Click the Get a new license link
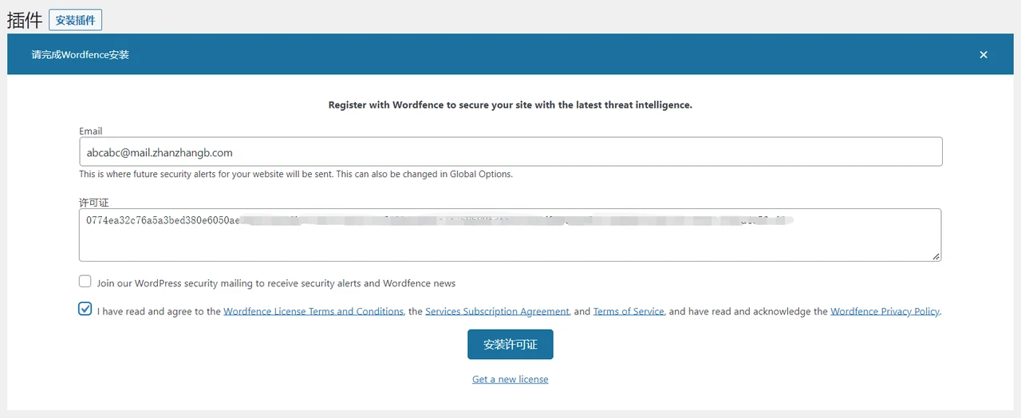Image resolution: width=1021 pixels, height=418 pixels. pyautogui.click(x=510, y=379)
